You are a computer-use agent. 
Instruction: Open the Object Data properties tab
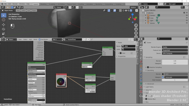[141, 84]
